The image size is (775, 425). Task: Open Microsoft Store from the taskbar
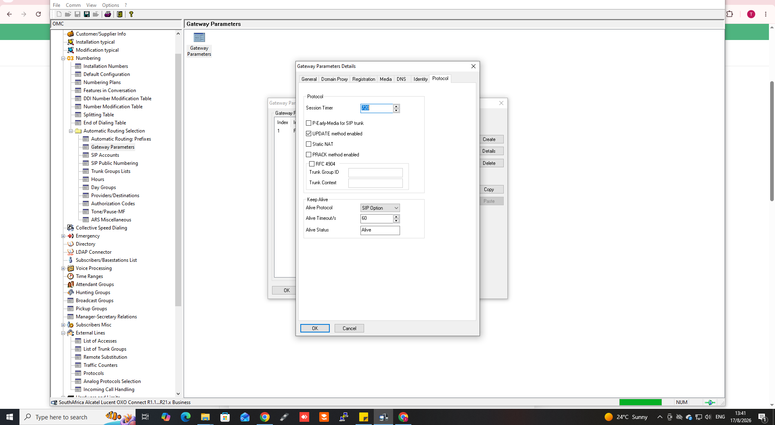click(225, 417)
